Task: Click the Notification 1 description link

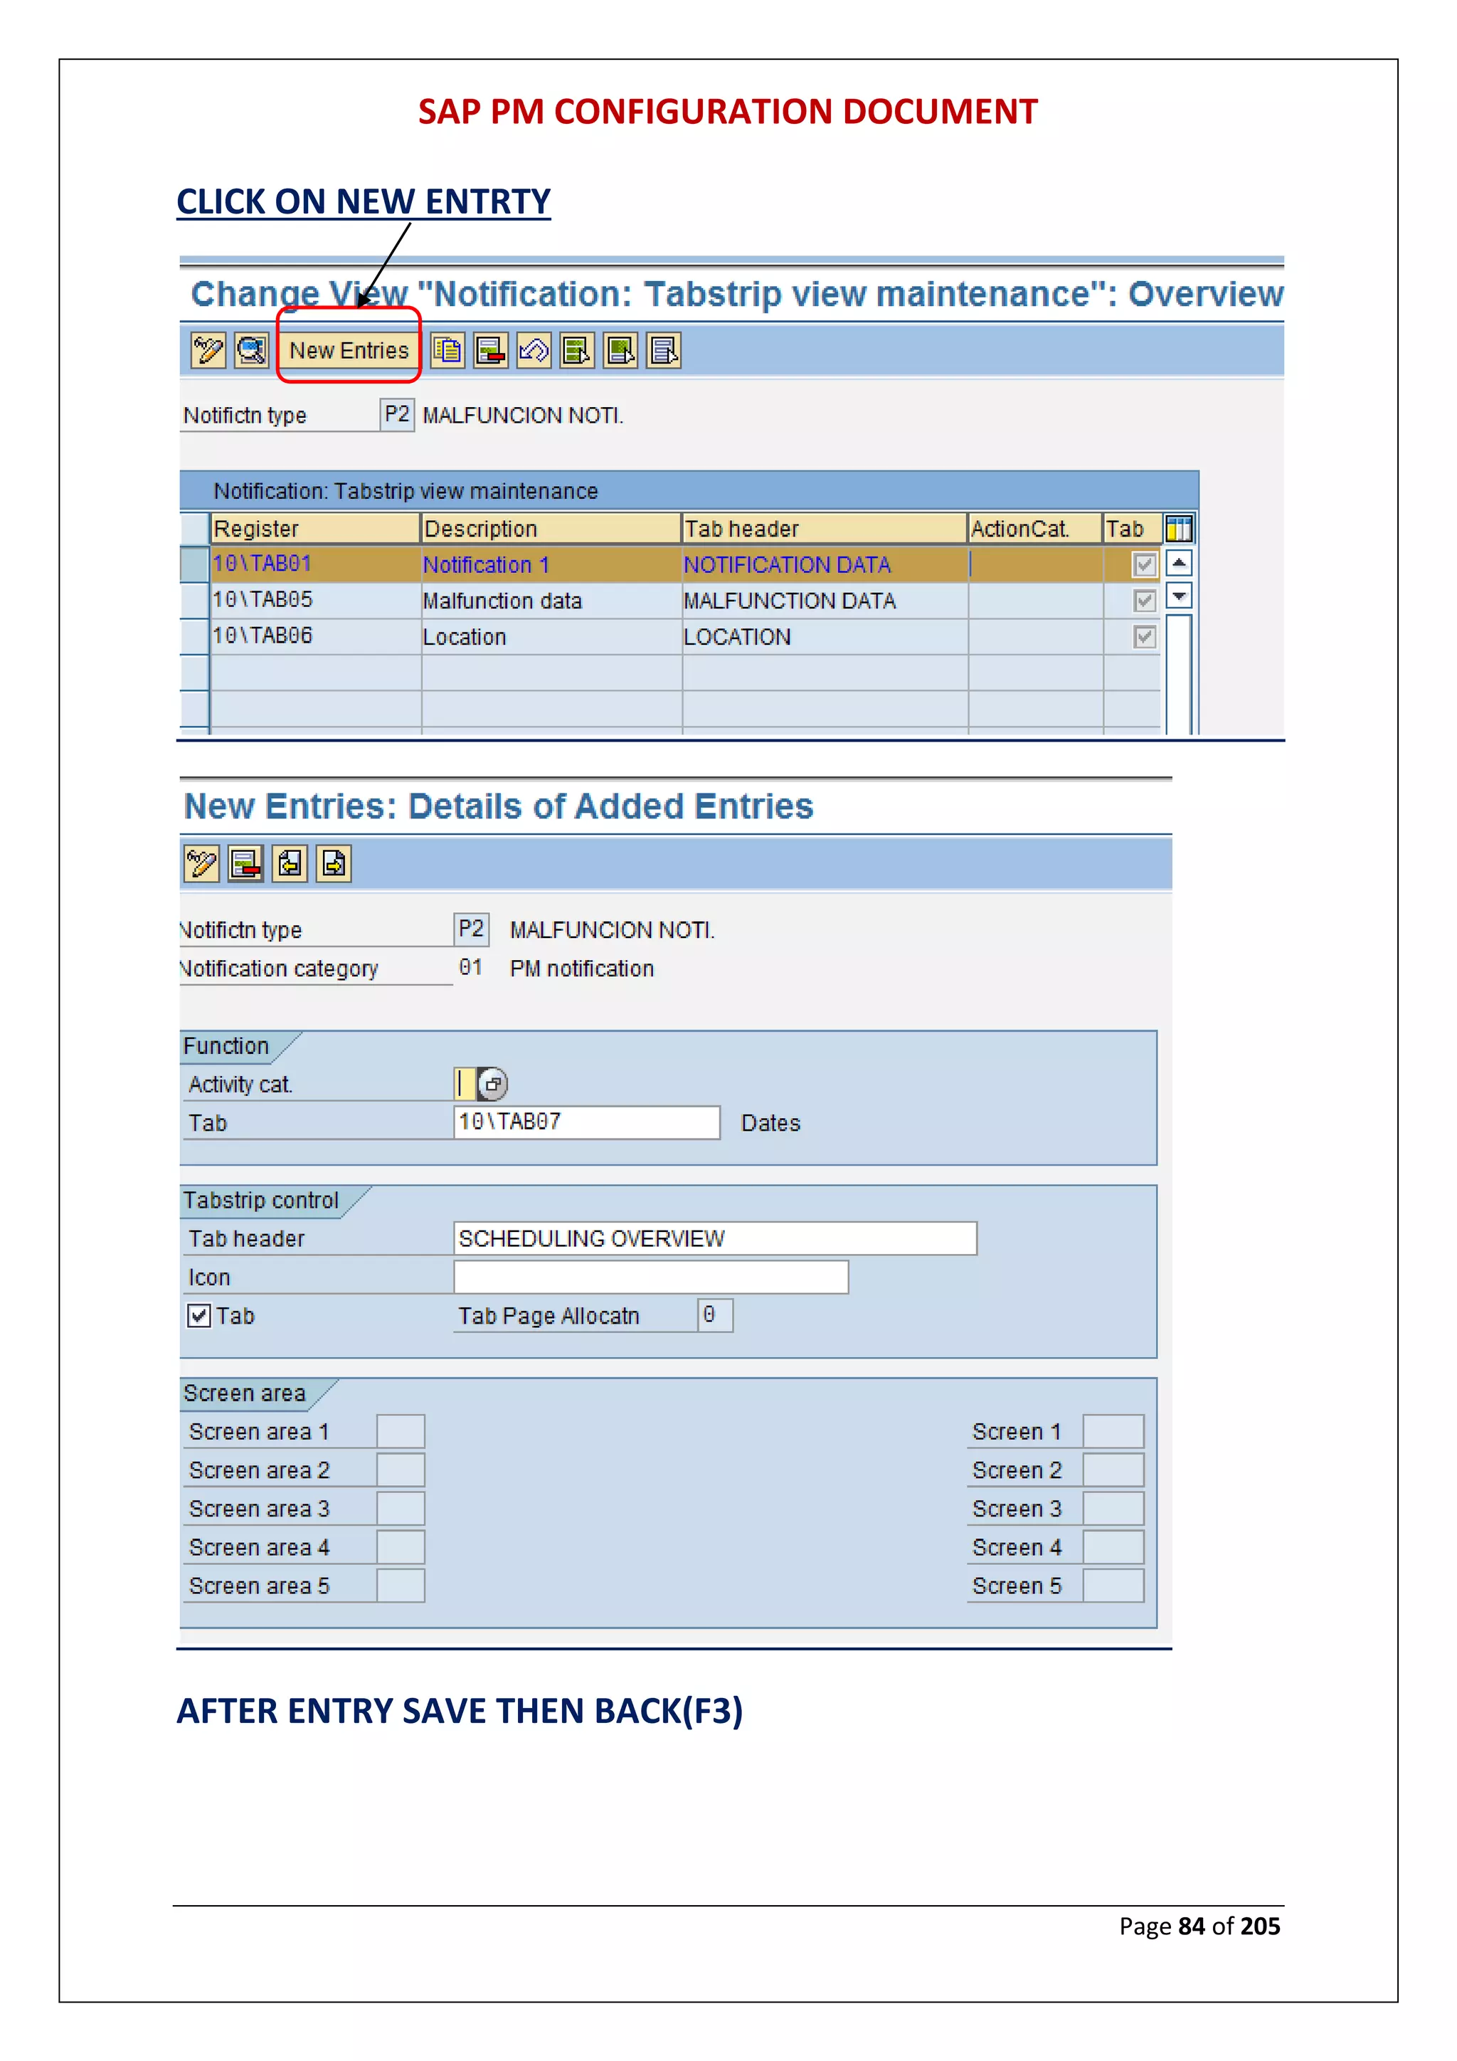Action: point(485,564)
